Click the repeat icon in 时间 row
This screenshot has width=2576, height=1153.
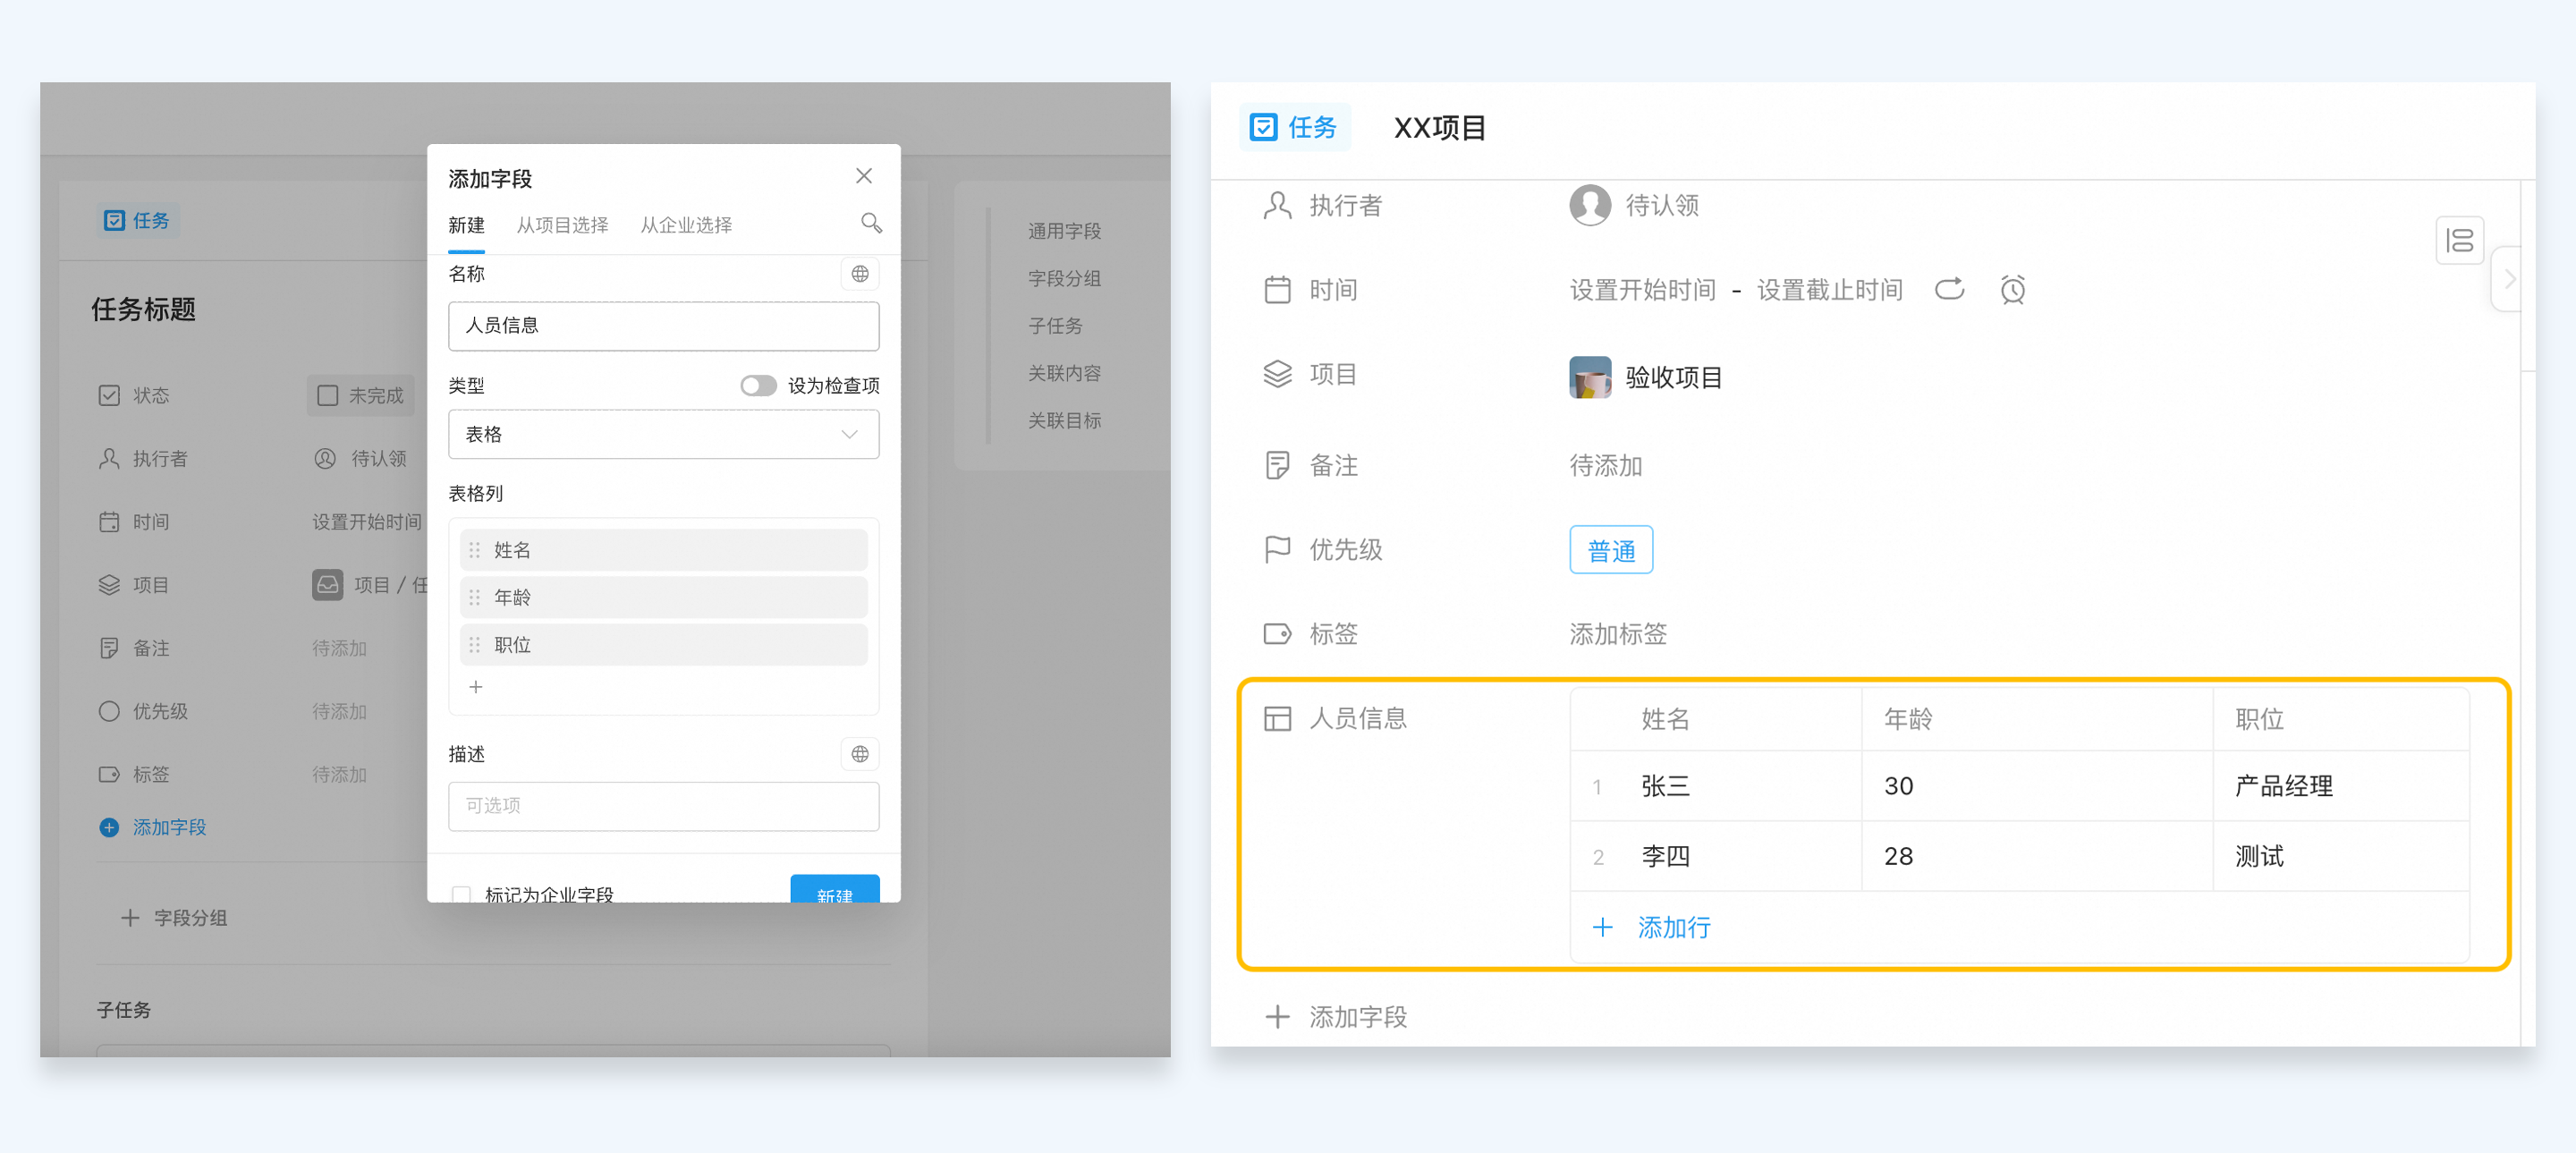1949,290
